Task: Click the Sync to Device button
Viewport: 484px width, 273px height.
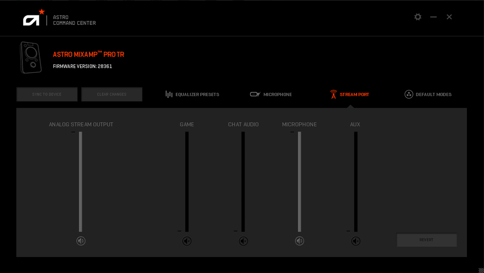Action: click(x=47, y=94)
